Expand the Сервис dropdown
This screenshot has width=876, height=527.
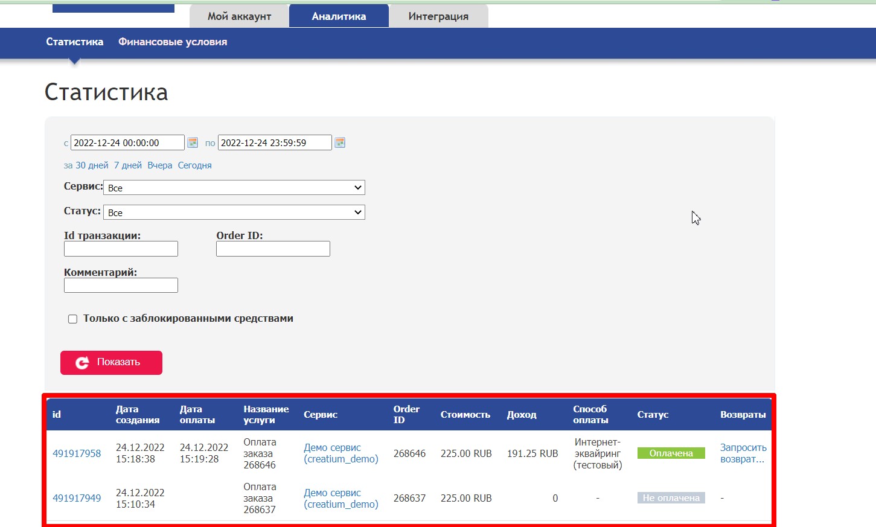coord(234,188)
